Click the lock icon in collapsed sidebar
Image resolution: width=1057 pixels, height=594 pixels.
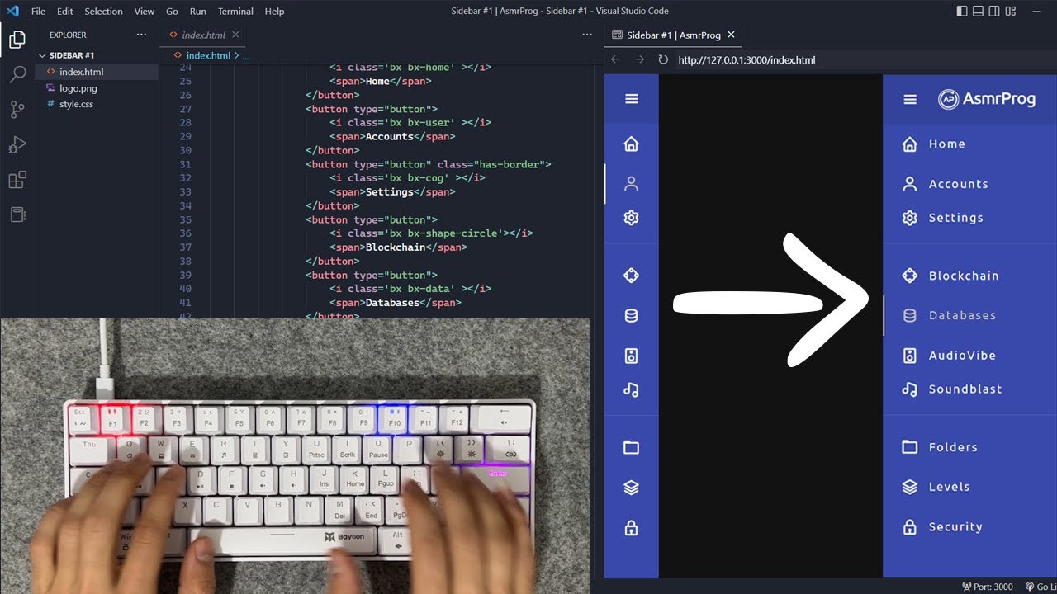(632, 527)
